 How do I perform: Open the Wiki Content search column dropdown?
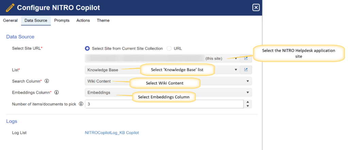pyautogui.click(x=168, y=81)
